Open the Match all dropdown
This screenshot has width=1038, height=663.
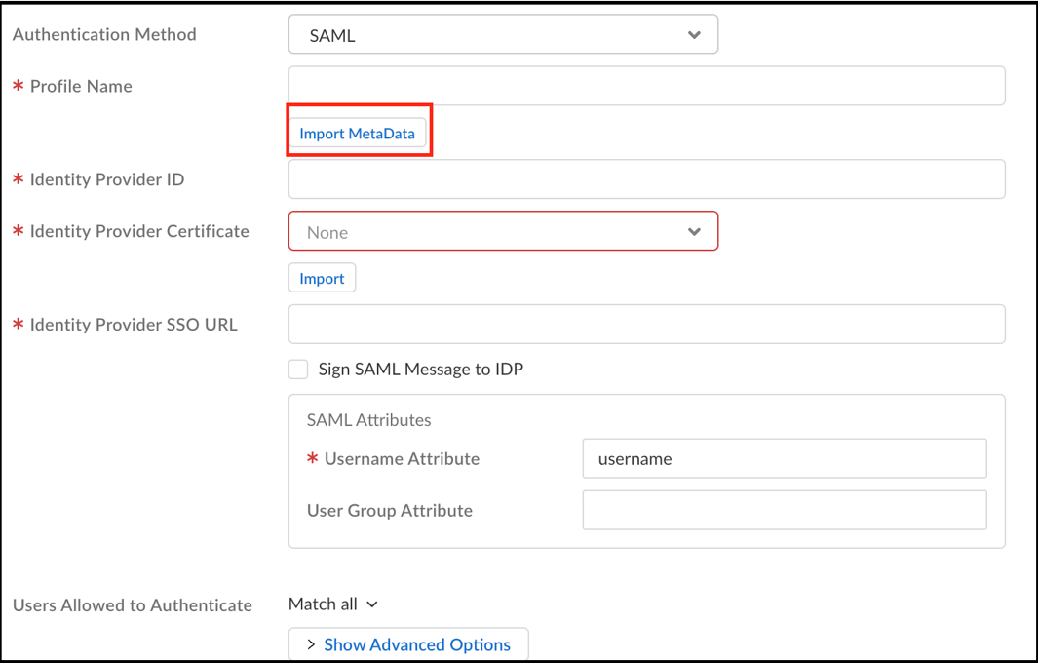pos(332,604)
